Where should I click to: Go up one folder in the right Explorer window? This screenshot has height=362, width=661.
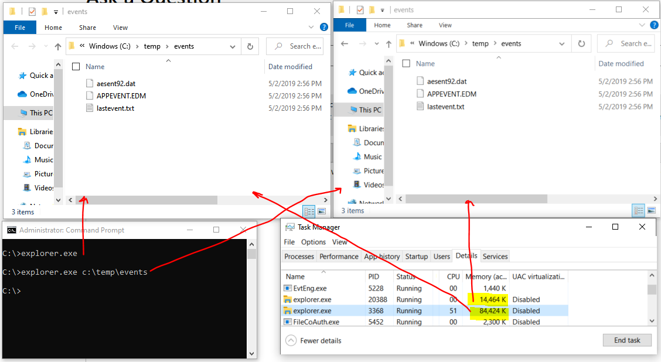pyautogui.click(x=389, y=43)
